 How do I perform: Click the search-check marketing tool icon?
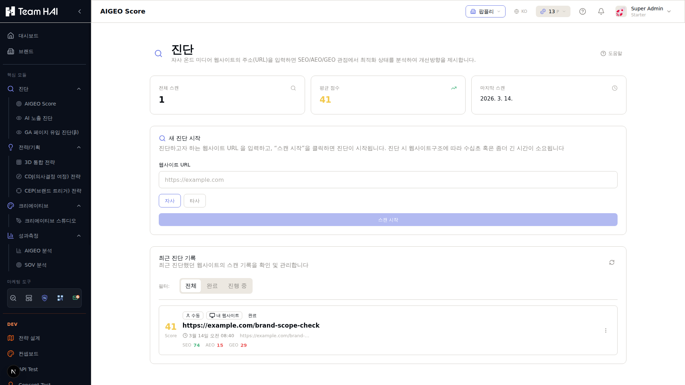tap(13, 298)
